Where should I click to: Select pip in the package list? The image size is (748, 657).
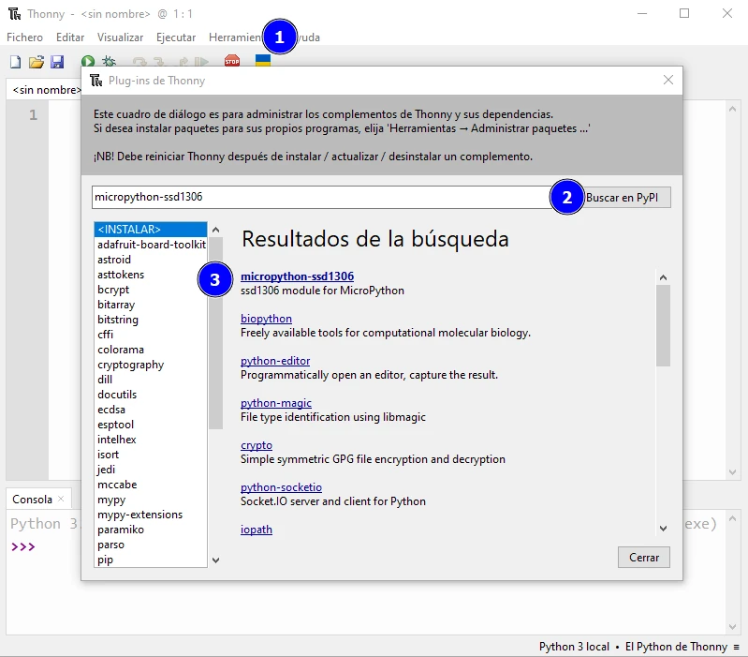click(x=151, y=560)
